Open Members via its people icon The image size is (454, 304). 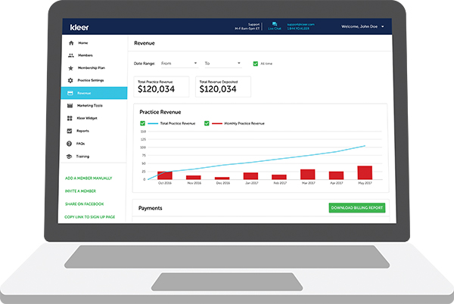(x=70, y=55)
